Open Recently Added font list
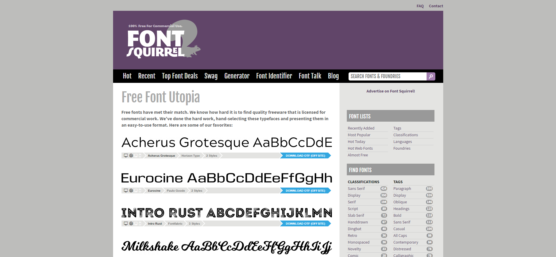 tap(361, 128)
